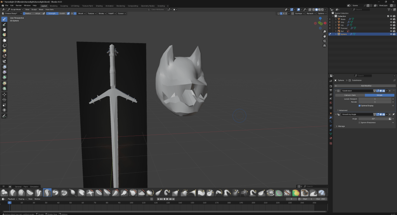397x215 pixels.
Task: Click the Outliner filter funnel icon
Action: tap(389, 9)
